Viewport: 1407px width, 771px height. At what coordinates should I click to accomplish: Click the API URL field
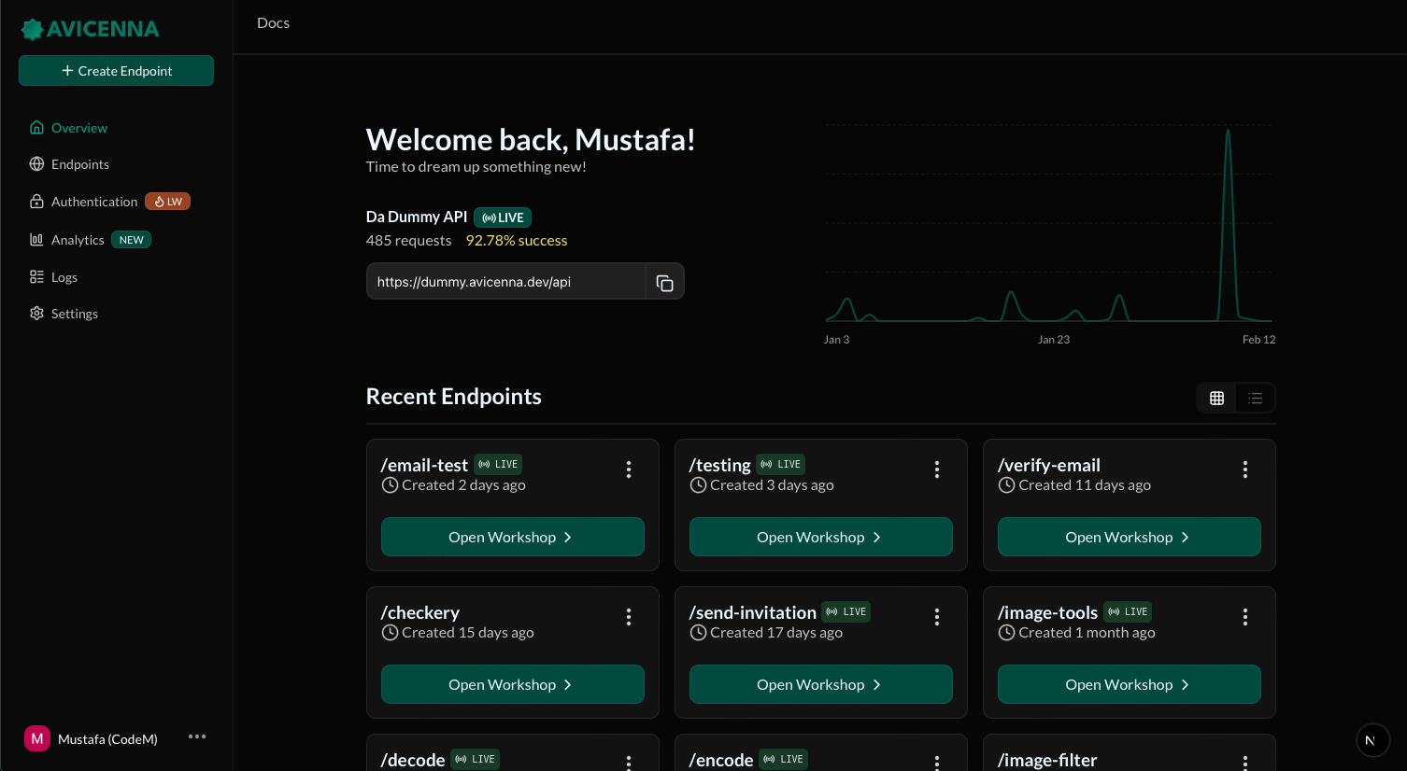(505, 282)
